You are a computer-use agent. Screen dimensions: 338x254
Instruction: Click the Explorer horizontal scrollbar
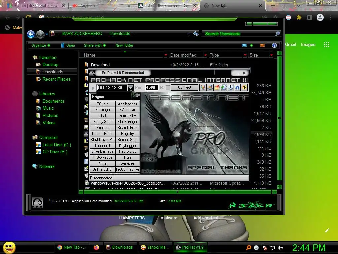[178, 191]
